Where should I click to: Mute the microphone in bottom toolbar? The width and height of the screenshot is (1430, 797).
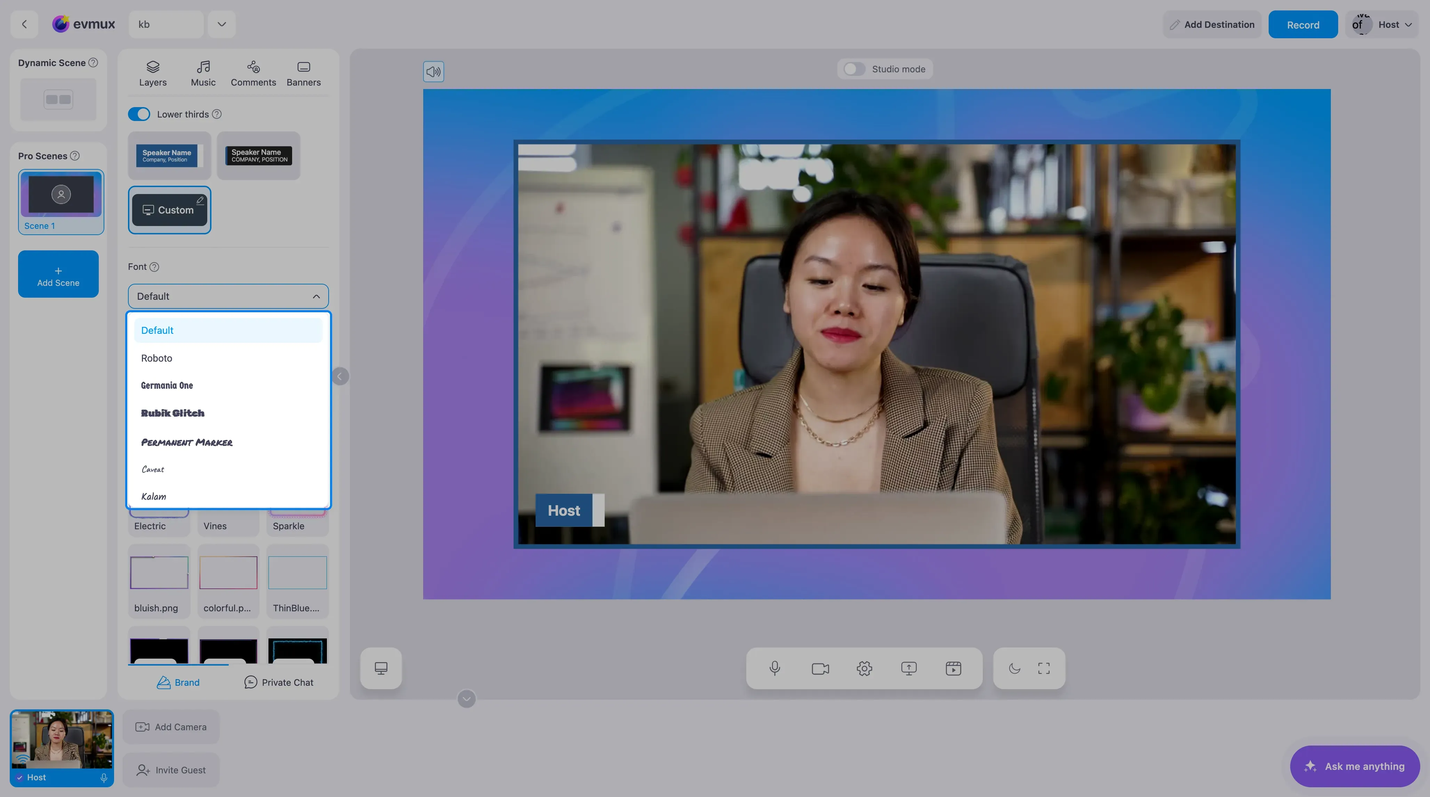[775, 668]
